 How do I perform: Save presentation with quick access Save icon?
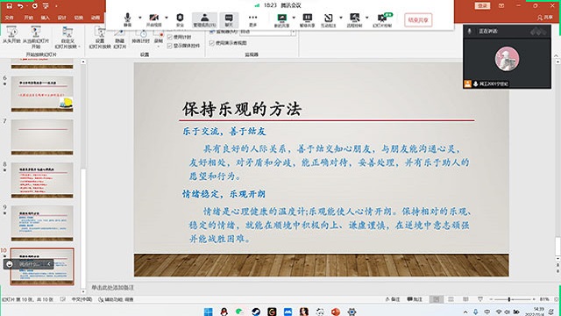point(10,6)
